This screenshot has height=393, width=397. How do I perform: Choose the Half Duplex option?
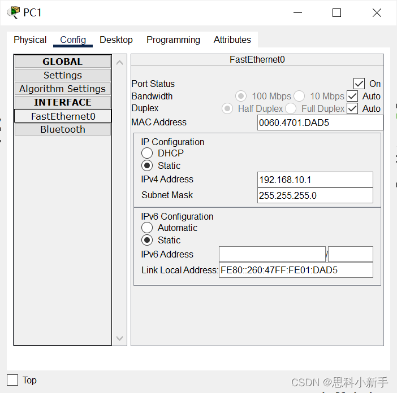point(227,108)
